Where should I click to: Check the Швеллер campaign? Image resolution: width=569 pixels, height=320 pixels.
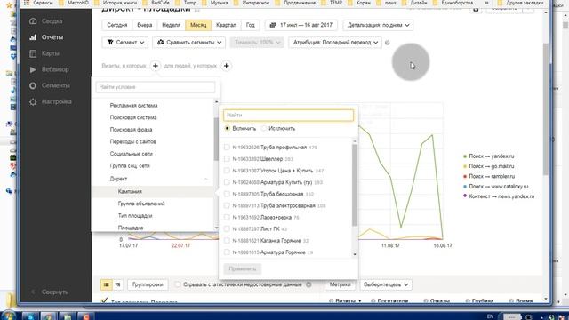tap(227, 159)
